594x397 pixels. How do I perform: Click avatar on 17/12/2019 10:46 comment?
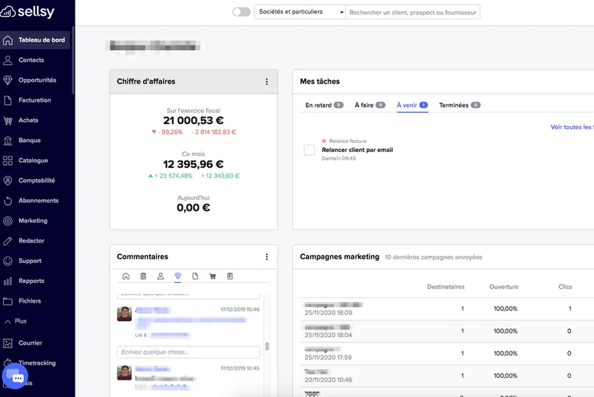[x=124, y=314]
